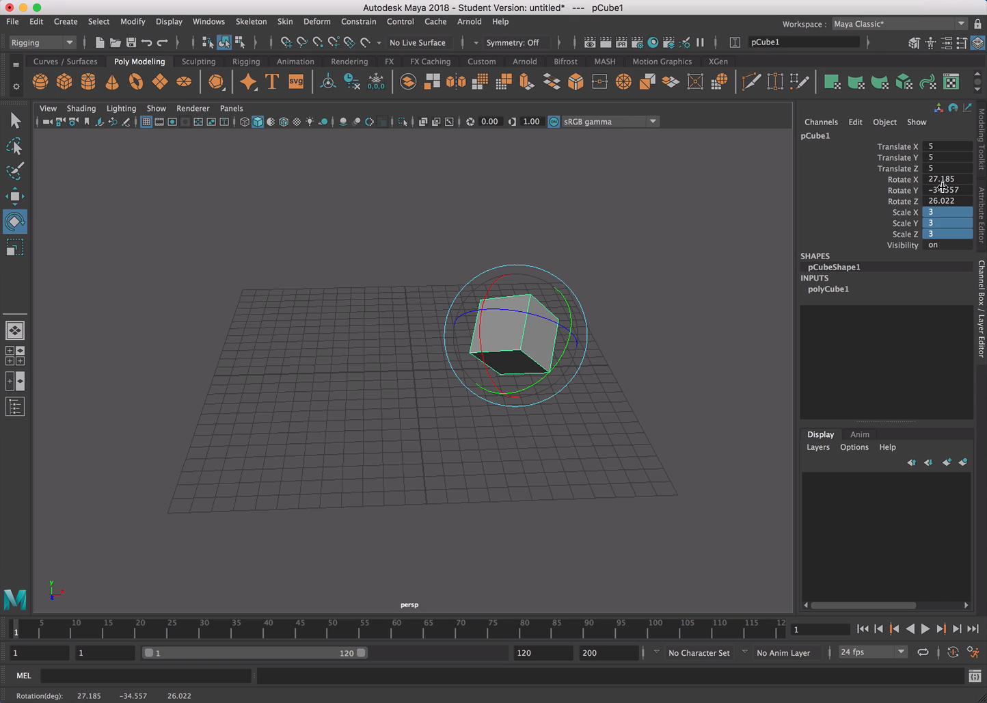Click the Save Scene icon
This screenshot has width=987, height=703.
click(x=131, y=42)
